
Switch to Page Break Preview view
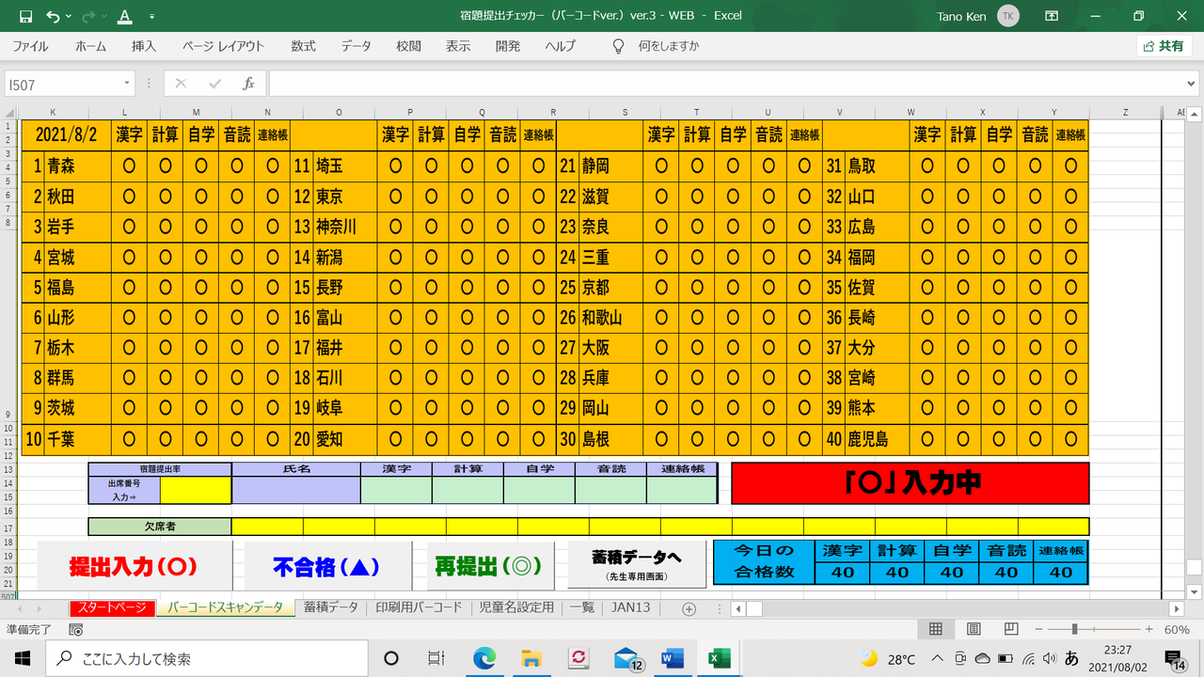click(1011, 629)
